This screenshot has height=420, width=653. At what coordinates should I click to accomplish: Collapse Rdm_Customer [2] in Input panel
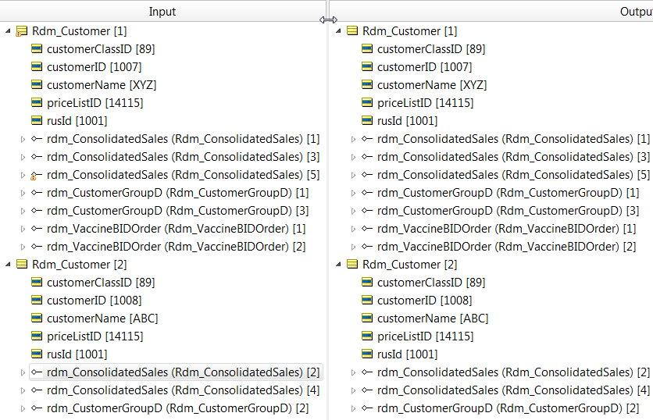(8, 265)
